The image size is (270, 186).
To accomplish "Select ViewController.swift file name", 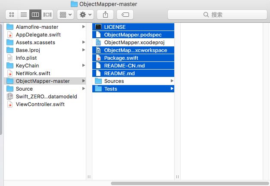I will pyautogui.click(x=40, y=104).
